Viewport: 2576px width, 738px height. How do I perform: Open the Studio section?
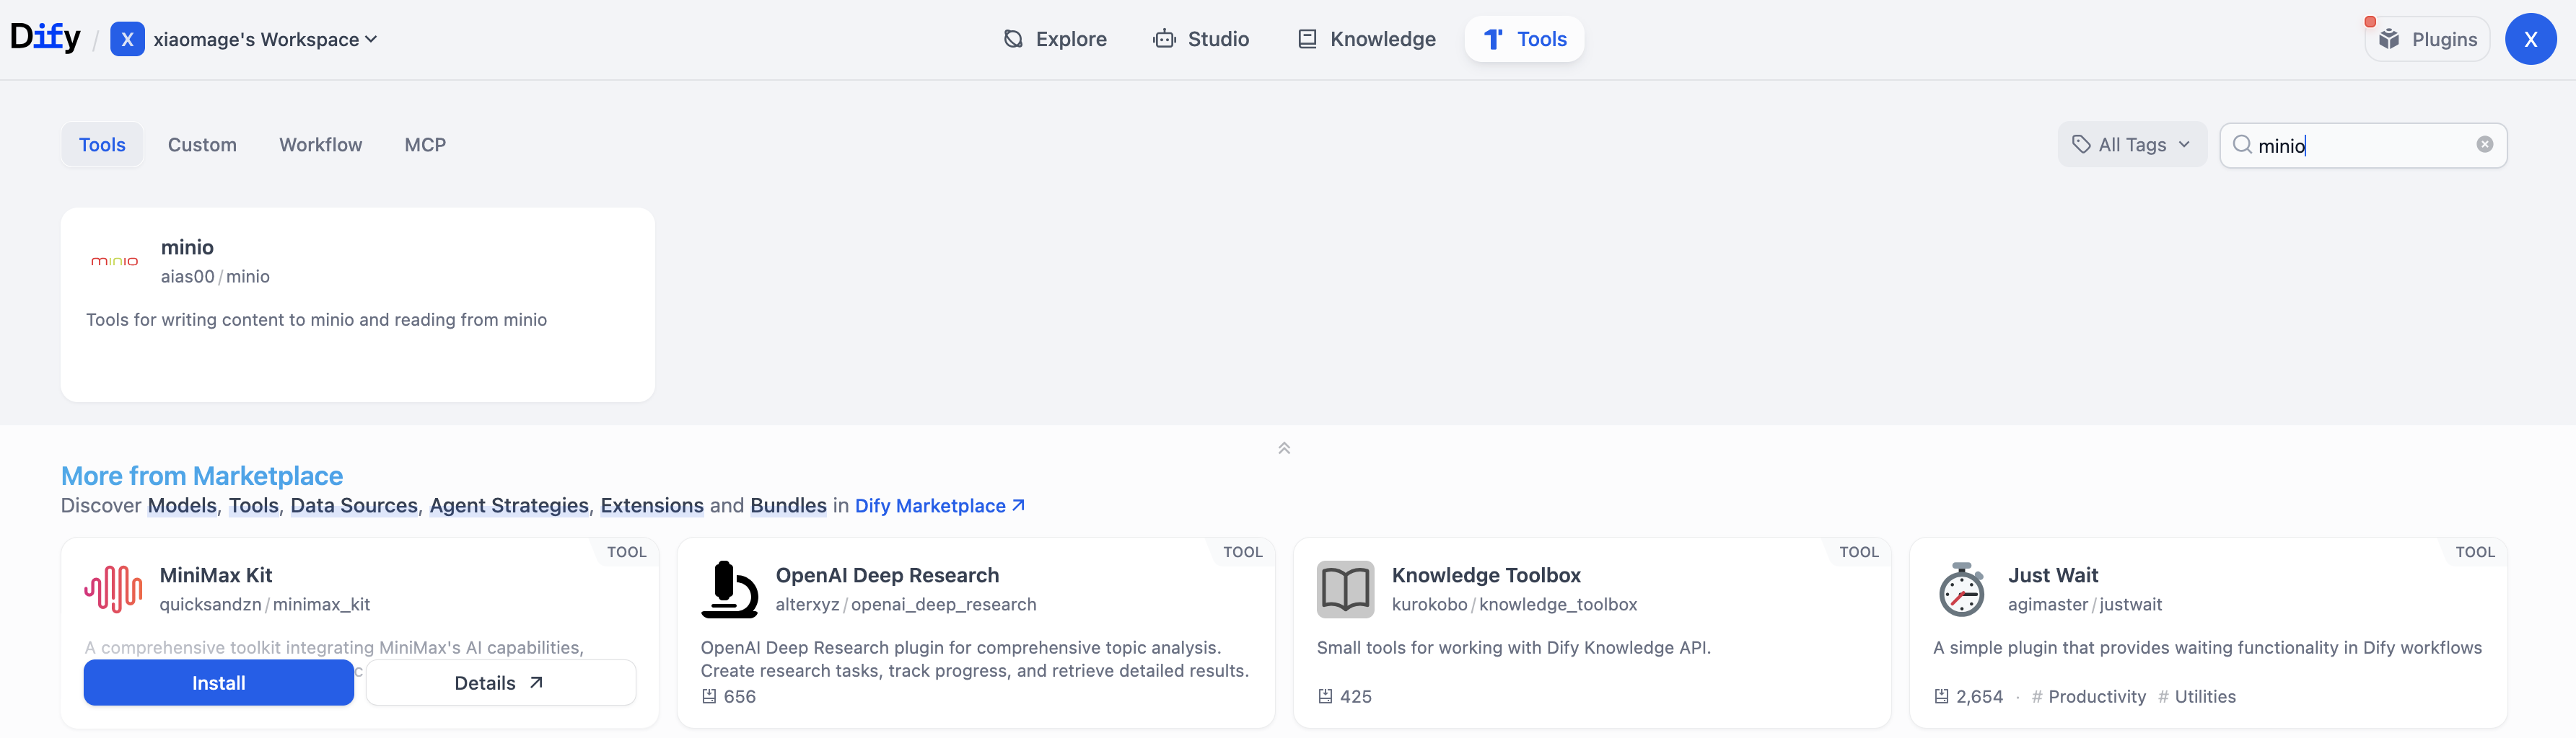[x=1201, y=39]
